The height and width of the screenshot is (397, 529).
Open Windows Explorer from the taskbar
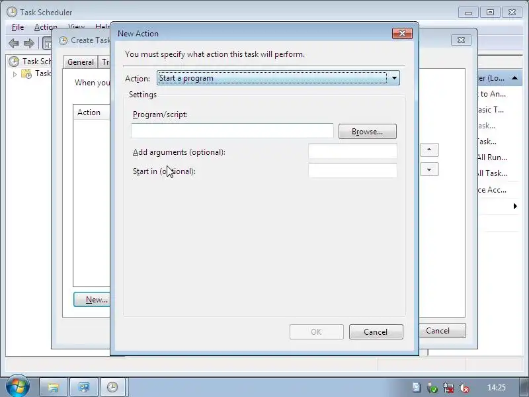coord(54,387)
